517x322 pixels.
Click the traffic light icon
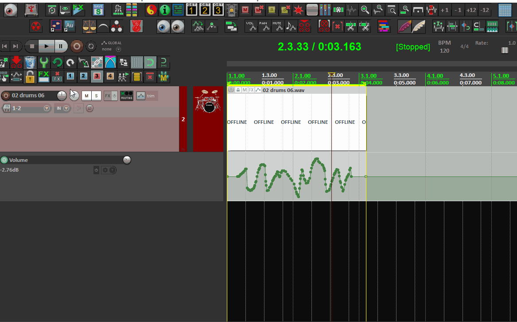coord(232,10)
